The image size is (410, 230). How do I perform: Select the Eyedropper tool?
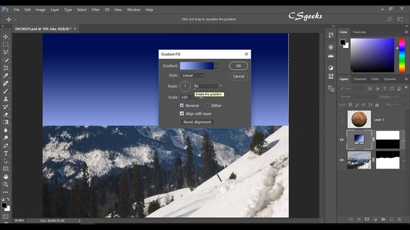[x=6, y=75]
